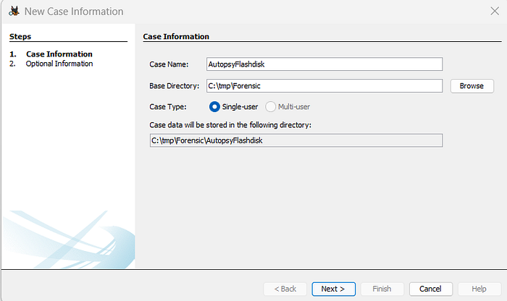The image size is (507, 301).
Task: Click the Cancel button
Action: coord(431,289)
